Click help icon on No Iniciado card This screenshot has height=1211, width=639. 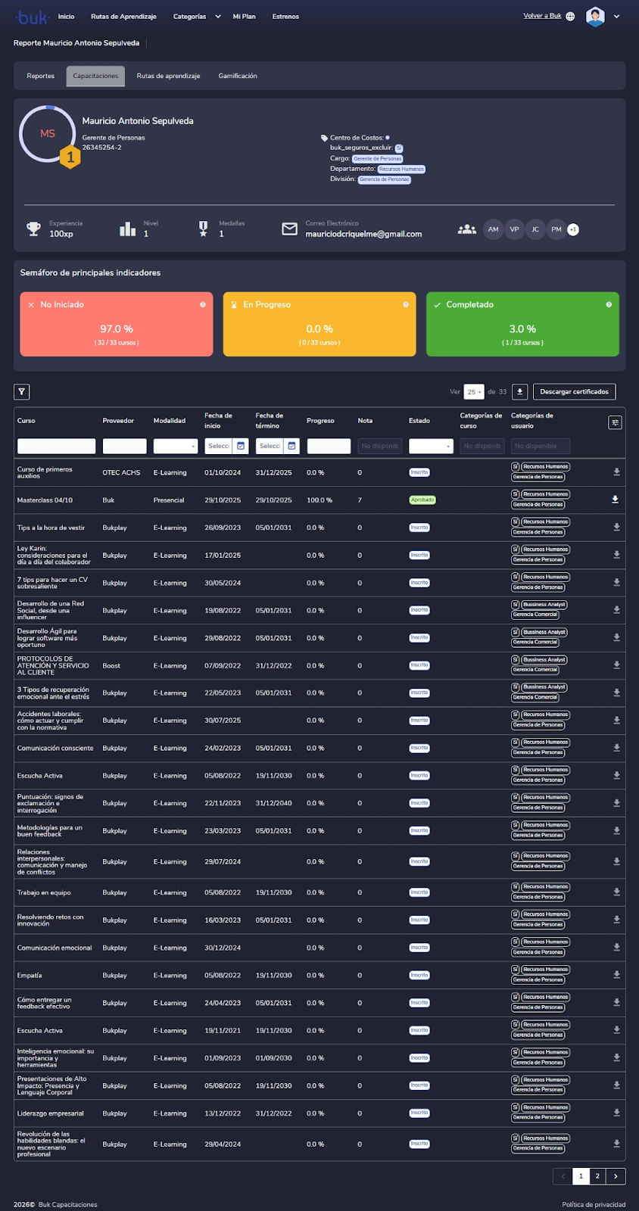(203, 304)
